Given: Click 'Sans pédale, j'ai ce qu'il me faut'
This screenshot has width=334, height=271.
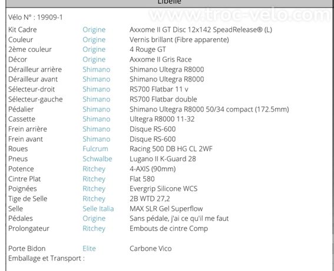Looking at the screenshot, I should (179, 218).
